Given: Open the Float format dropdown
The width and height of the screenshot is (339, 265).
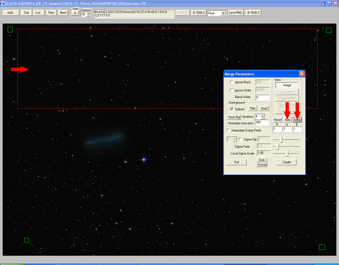Looking at the screenshot, I should pos(223,13).
